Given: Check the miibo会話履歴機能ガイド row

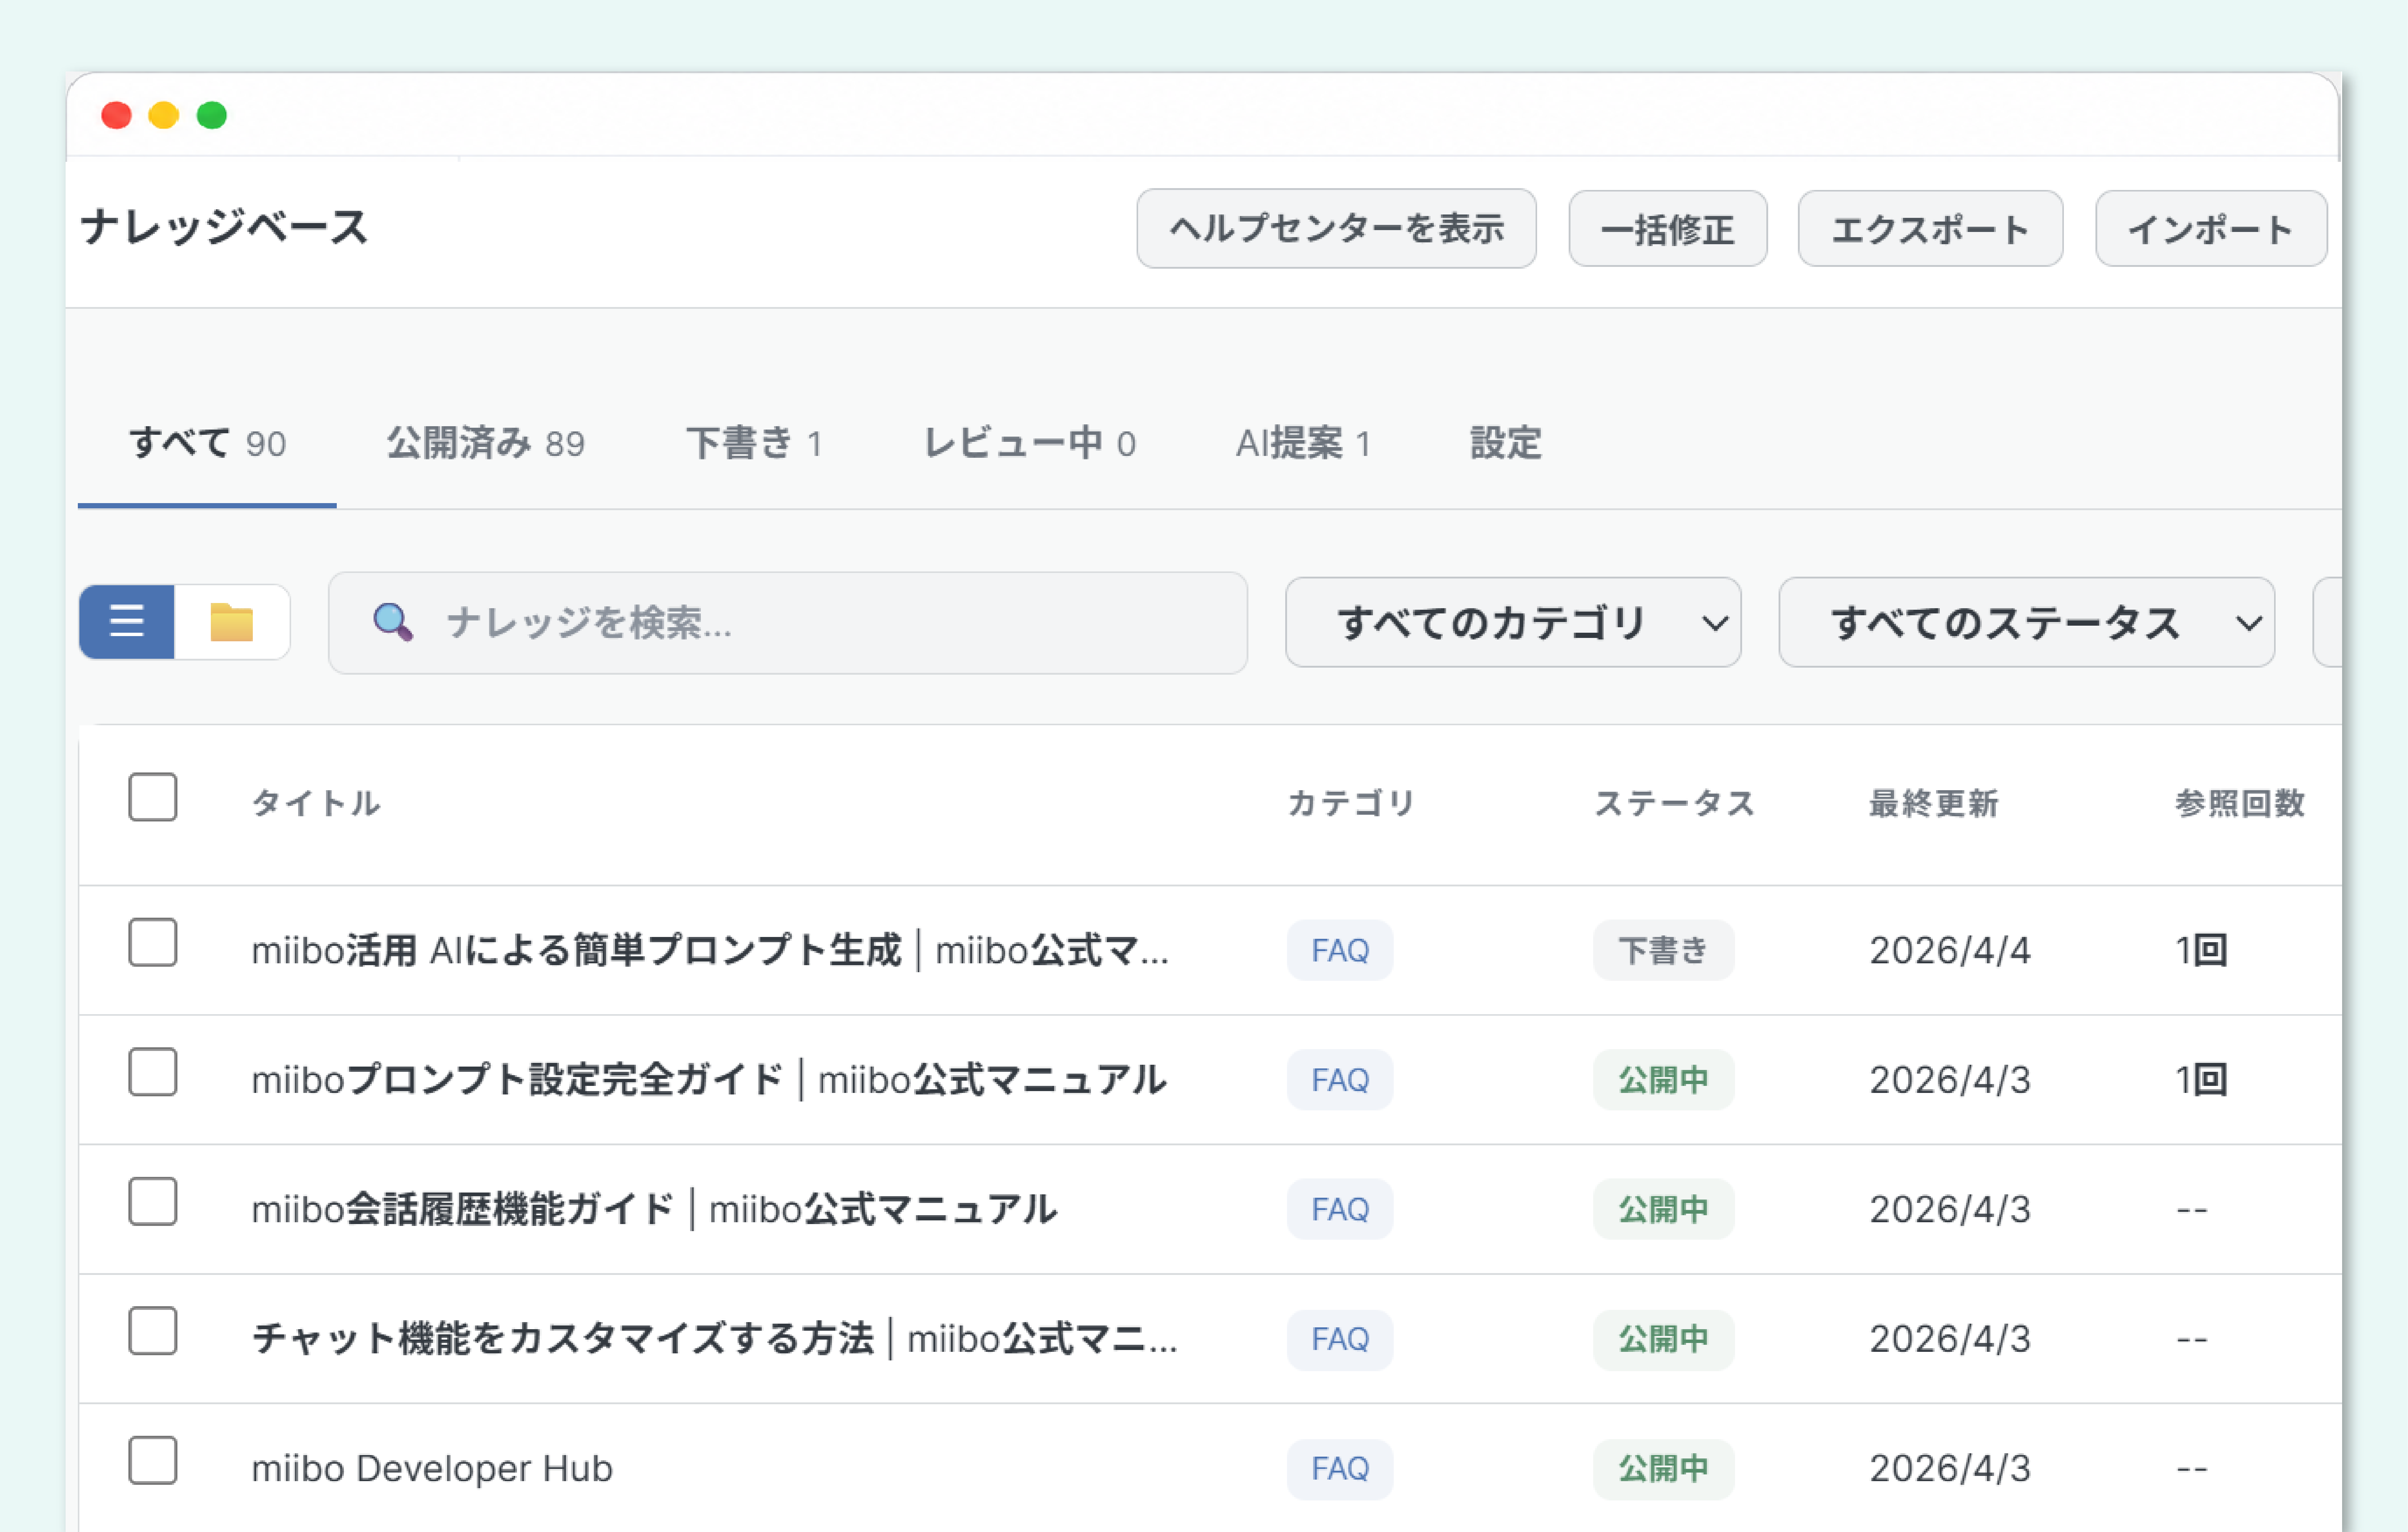Looking at the screenshot, I should (153, 1201).
